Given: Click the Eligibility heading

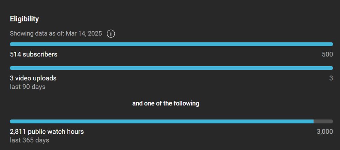Looking at the screenshot, I should [x=24, y=19].
